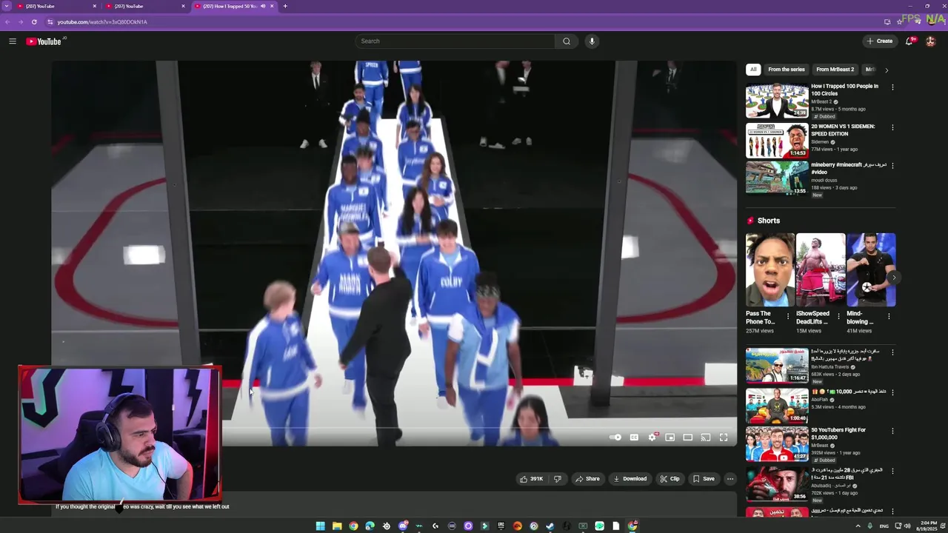The height and width of the screenshot is (533, 948).
Task: Open Discord from taskbar
Action: [x=403, y=526]
